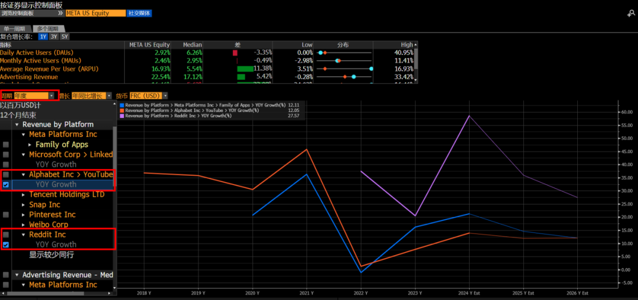Click the blue Family of Apps legend swatch
Image resolution: width=638 pixels, height=300 pixels.
[122, 105]
